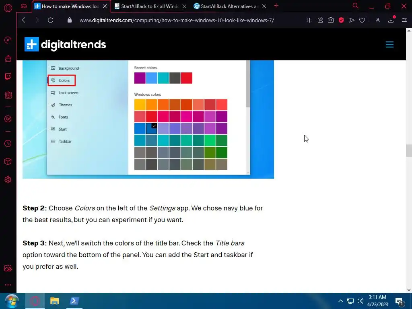Show hidden tray icons chevron
This screenshot has height=309, width=412.
tap(340, 301)
